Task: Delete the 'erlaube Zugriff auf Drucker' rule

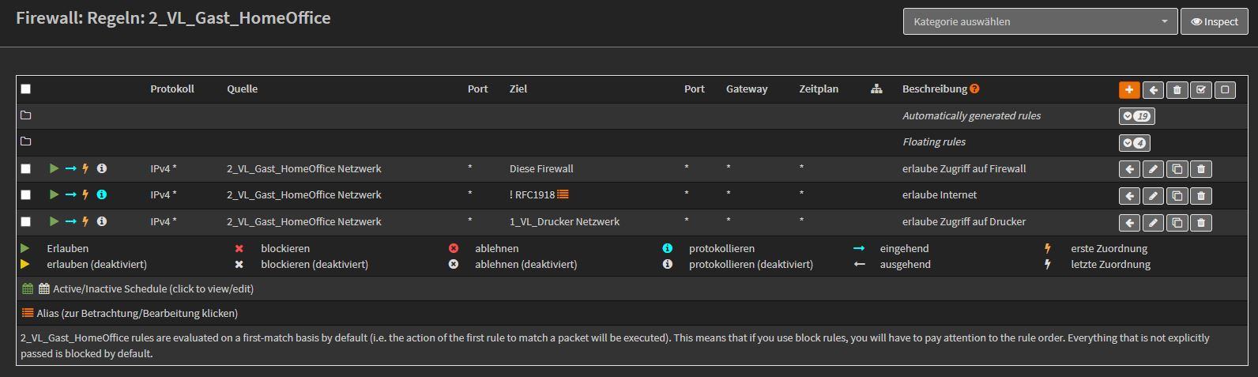Action: point(1201,222)
